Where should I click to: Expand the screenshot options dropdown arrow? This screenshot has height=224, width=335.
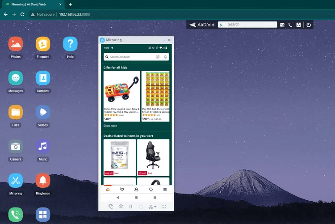pos(155,207)
